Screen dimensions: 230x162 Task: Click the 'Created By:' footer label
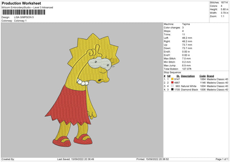coord(8,159)
